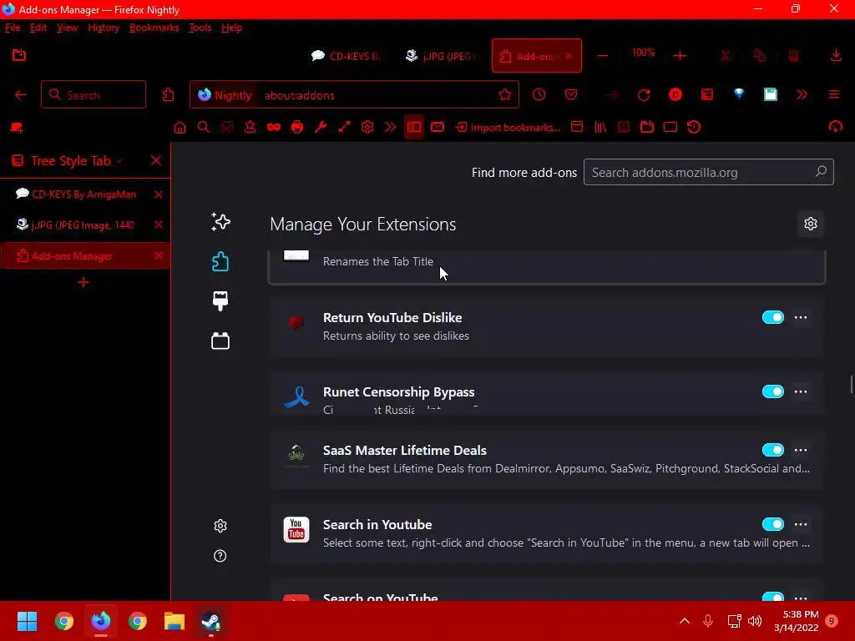This screenshot has width=855, height=641.
Task: Reload the current page
Action: pyautogui.click(x=644, y=95)
